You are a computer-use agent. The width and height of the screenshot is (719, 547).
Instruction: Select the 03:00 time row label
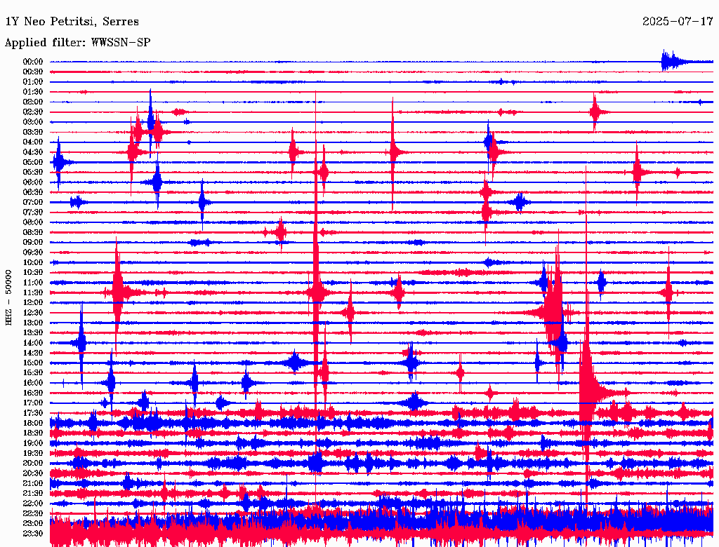click(33, 122)
